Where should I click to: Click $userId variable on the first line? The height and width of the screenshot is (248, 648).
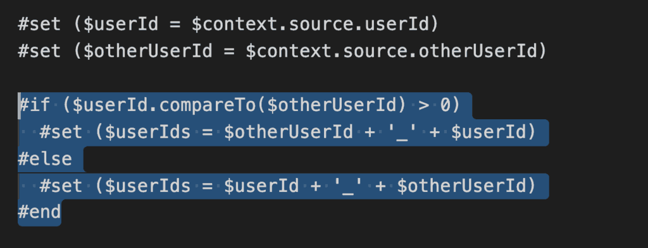121,25
